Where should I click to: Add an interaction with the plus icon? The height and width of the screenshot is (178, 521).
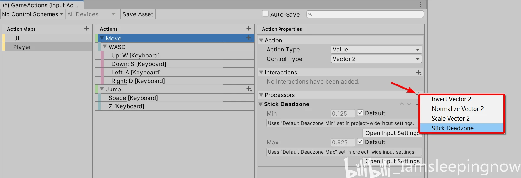point(418,73)
